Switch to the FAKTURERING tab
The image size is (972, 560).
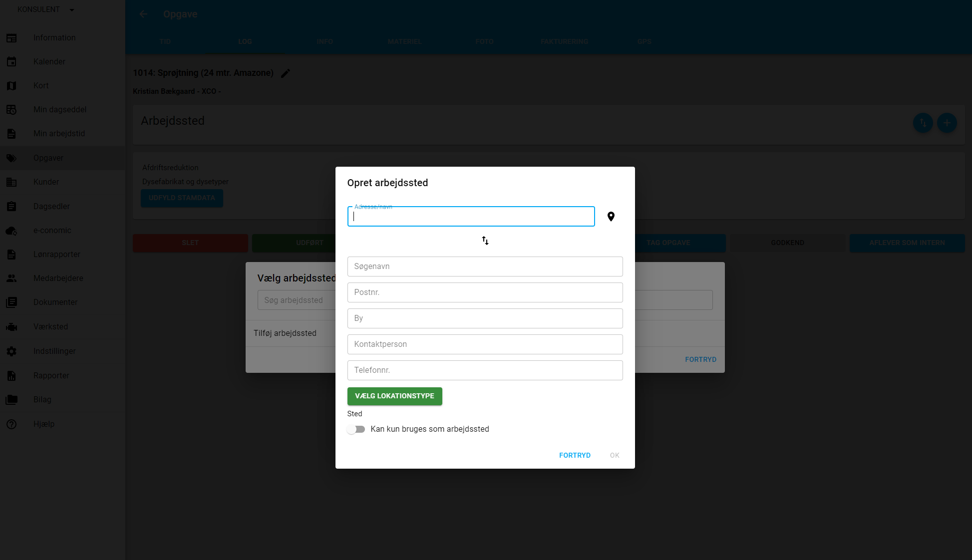pyautogui.click(x=564, y=41)
